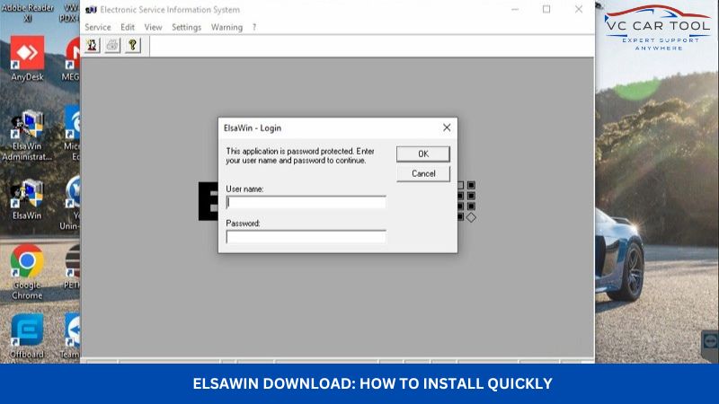Select the ElsaWin desktop shortcut
The image size is (719, 404).
coord(27,199)
